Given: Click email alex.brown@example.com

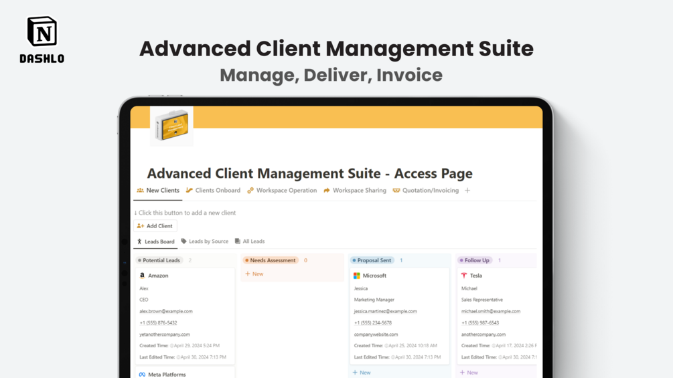Looking at the screenshot, I should [x=165, y=311].
